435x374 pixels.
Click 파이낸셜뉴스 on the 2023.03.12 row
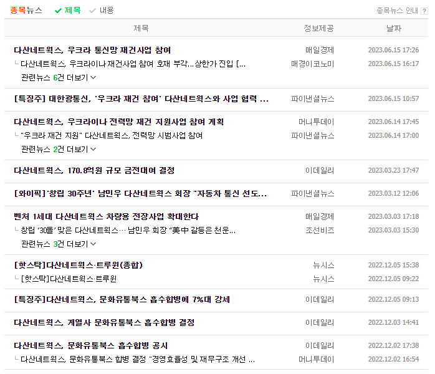313,193
